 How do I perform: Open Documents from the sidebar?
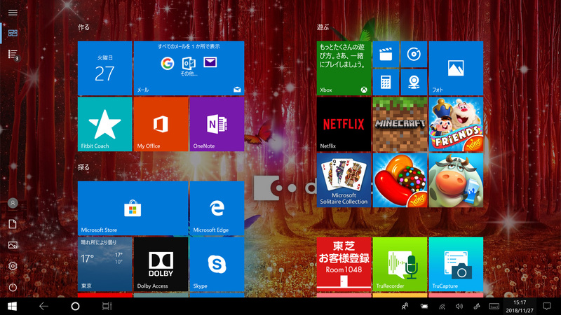pyautogui.click(x=13, y=224)
